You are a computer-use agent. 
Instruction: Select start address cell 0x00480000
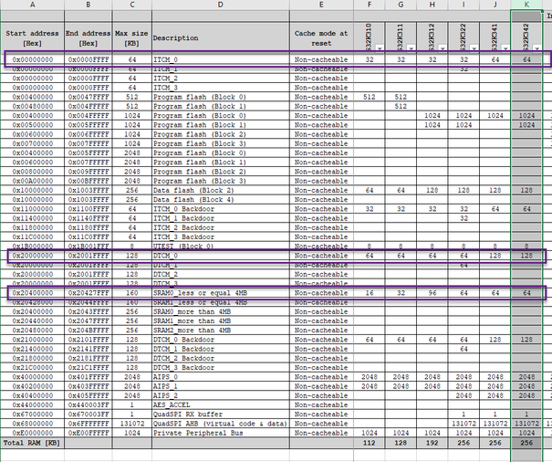point(32,106)
